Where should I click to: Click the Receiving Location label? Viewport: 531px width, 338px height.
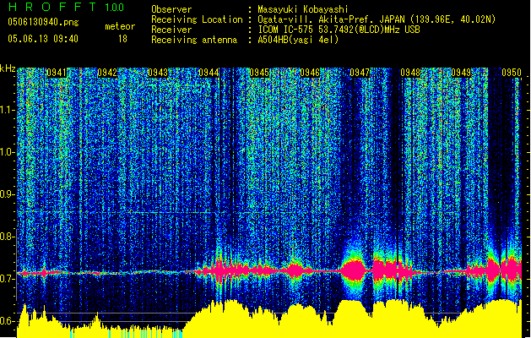click(x=197, y=19)
